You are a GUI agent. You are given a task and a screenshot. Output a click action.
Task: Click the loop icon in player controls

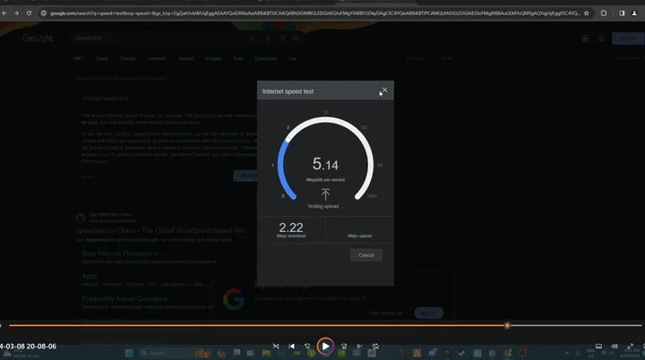(x=376, y=346)
